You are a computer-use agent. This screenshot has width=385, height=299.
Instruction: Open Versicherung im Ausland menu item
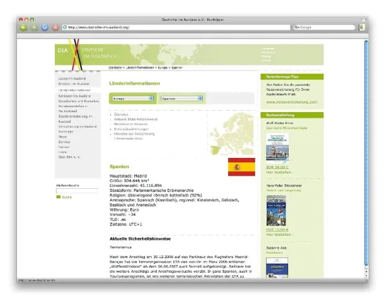pyautogui.click(x=78, y=127)
